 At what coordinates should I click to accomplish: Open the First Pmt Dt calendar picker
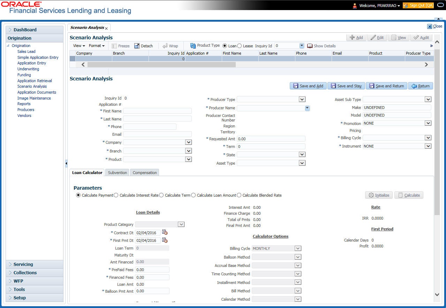tap(165, 240)
